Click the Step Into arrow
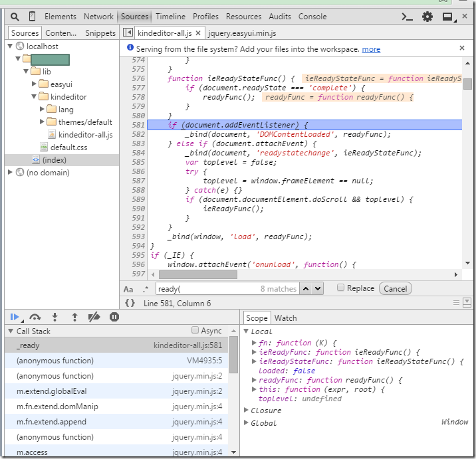476x459 pixels. point(55,318)
